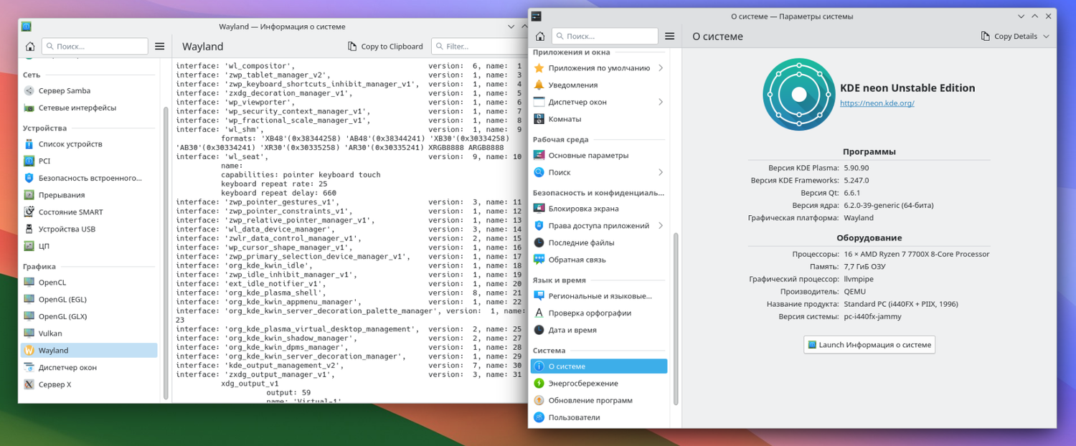Expand Диспетчер окон in System Settings
The image size is (1076, 446).
pos(660,102)
